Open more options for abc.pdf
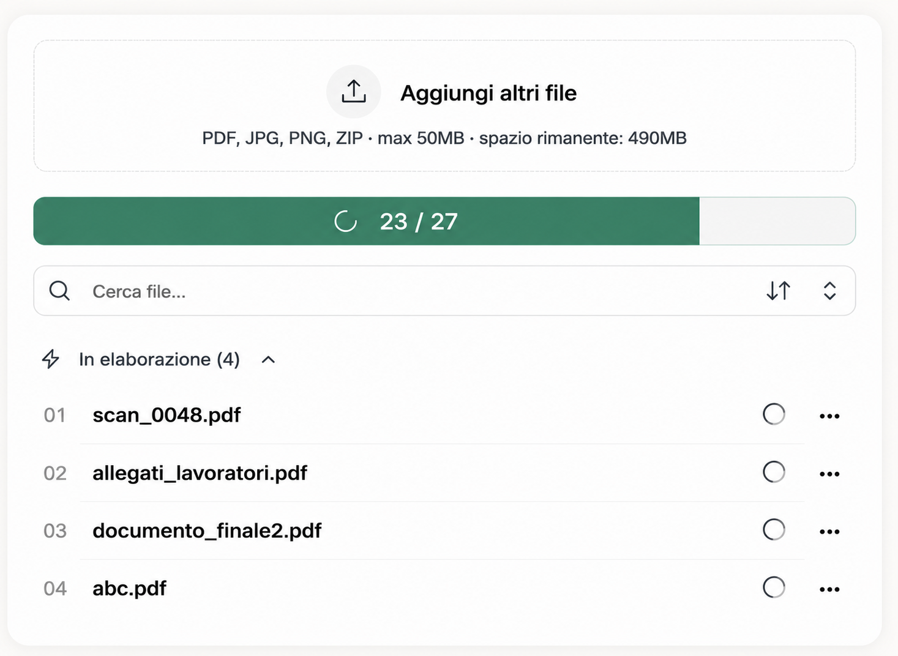 [x=829, y=589]
